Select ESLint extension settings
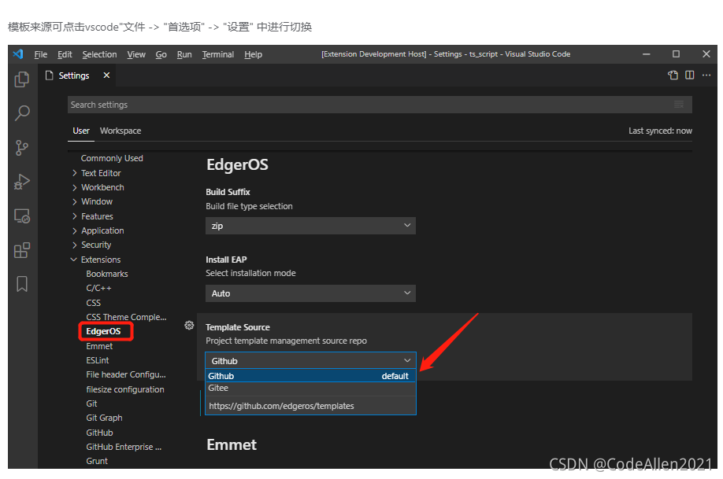The image size is (723, 479). tap(98, 361)
